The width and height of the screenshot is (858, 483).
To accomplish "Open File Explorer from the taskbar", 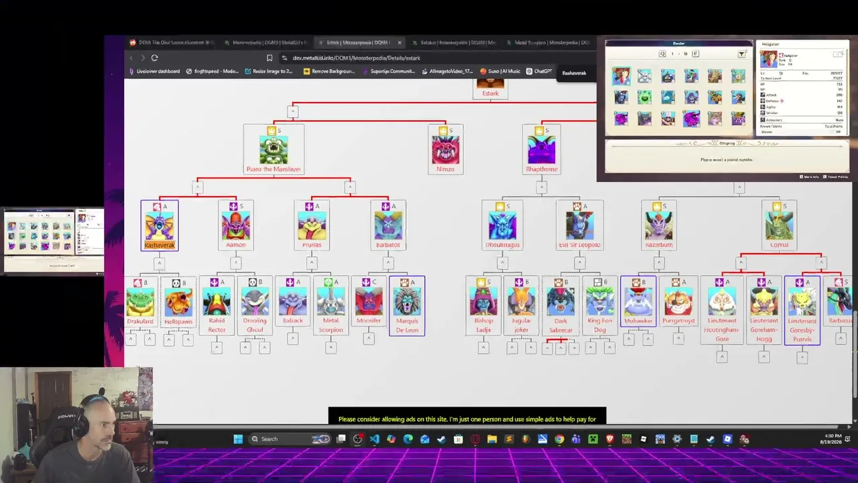I will coord(492,439).
